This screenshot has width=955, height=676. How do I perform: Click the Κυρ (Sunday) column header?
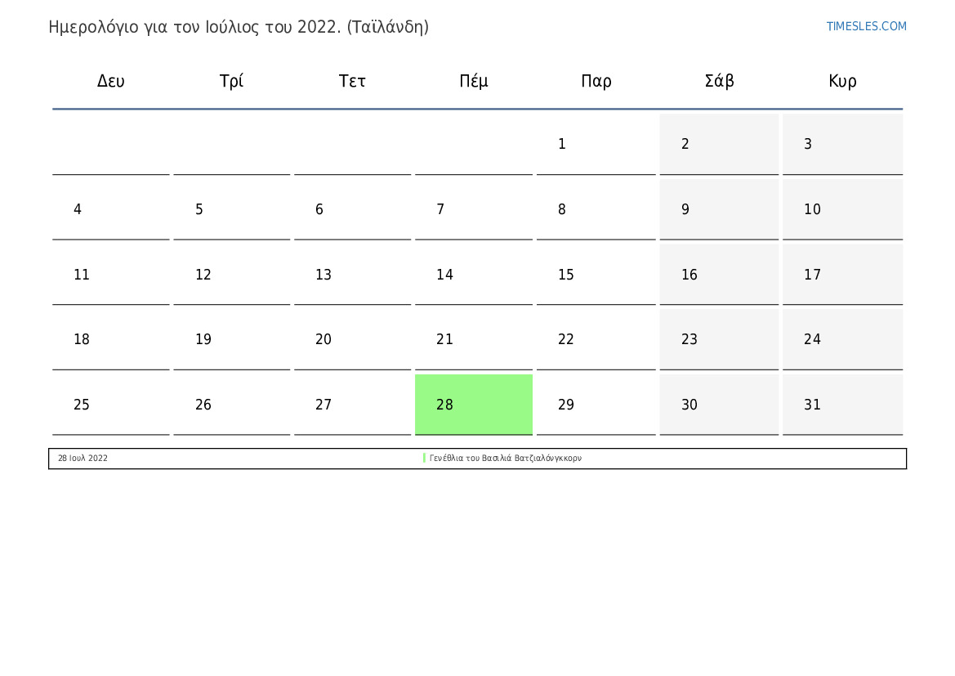[842, 81]
